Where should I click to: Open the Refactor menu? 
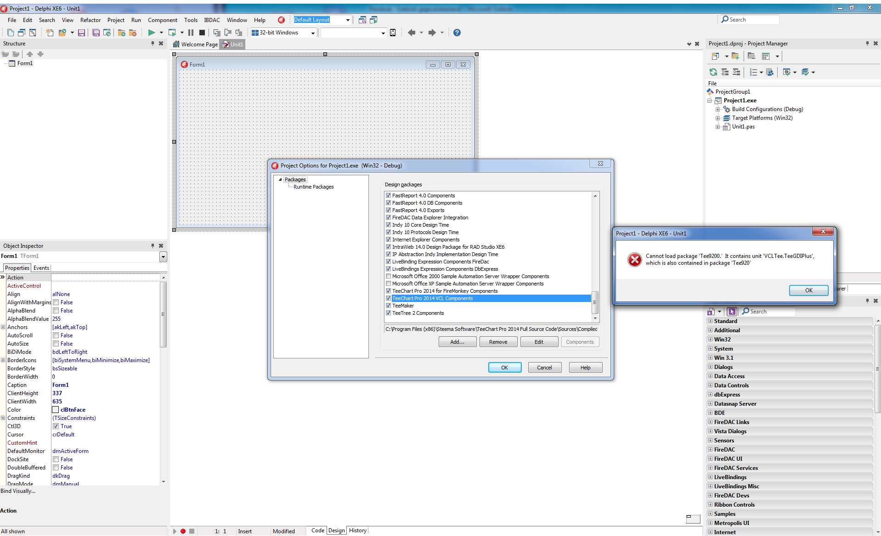coord(90,20)
